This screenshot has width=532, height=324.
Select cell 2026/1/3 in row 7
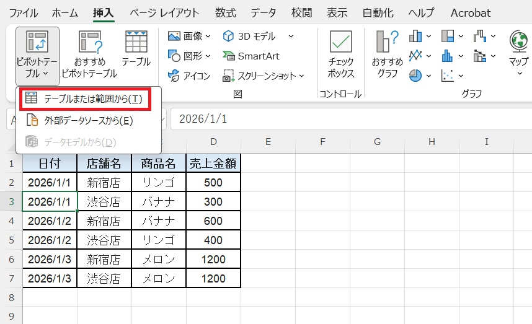[x=50, y=279]
